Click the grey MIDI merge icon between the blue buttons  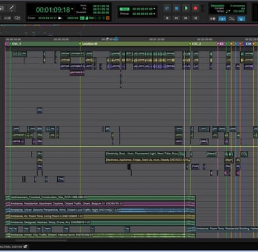(x=231, y=19)
